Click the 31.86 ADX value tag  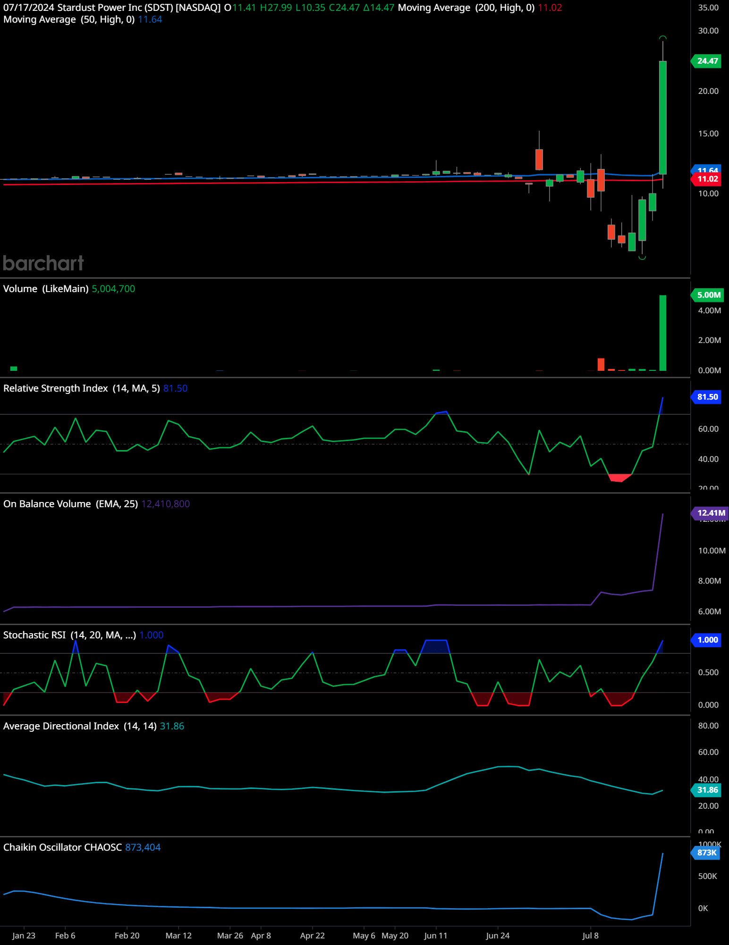coord(706,790)
